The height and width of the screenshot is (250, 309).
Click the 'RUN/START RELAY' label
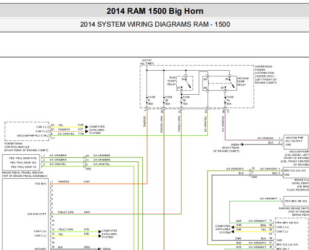click(x=172, y=81)
